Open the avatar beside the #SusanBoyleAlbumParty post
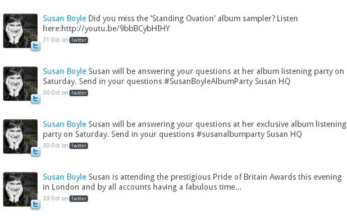This screenshot has width=347, height=224. 20,83
